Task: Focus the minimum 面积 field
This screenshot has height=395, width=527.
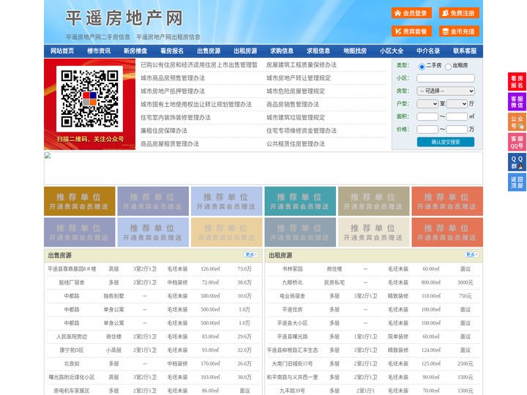Action: click(x=427, y=116)
